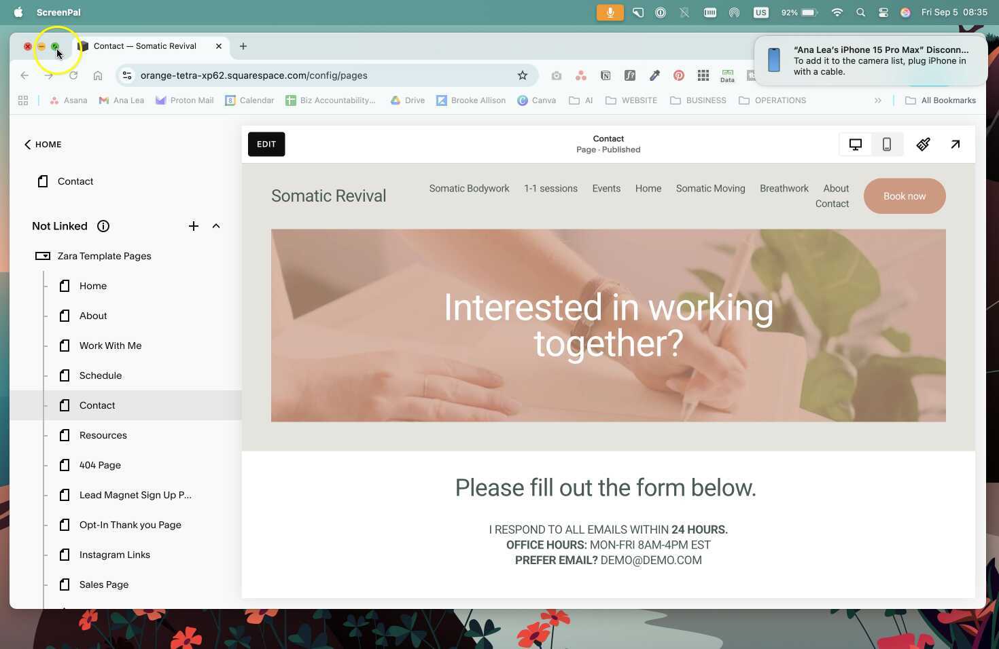Click the EDIT button
Image resolution: width=999 pixels, height=649 pixels.
tap(266, 144)
